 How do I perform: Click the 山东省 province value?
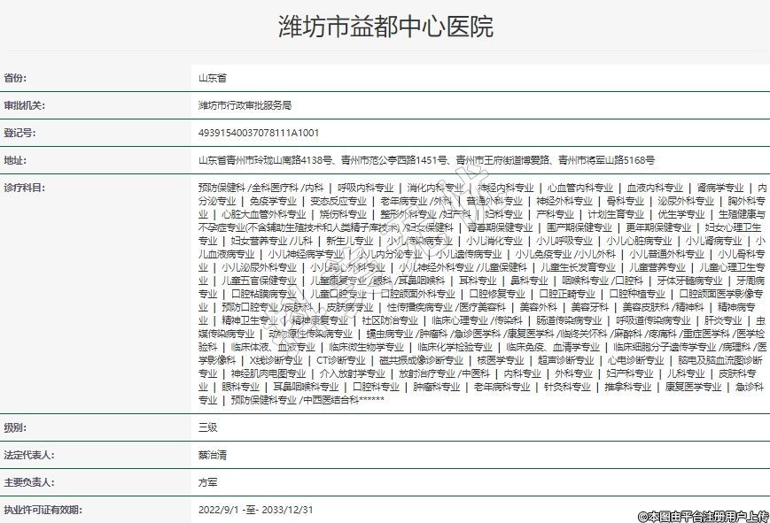[214, 78]
